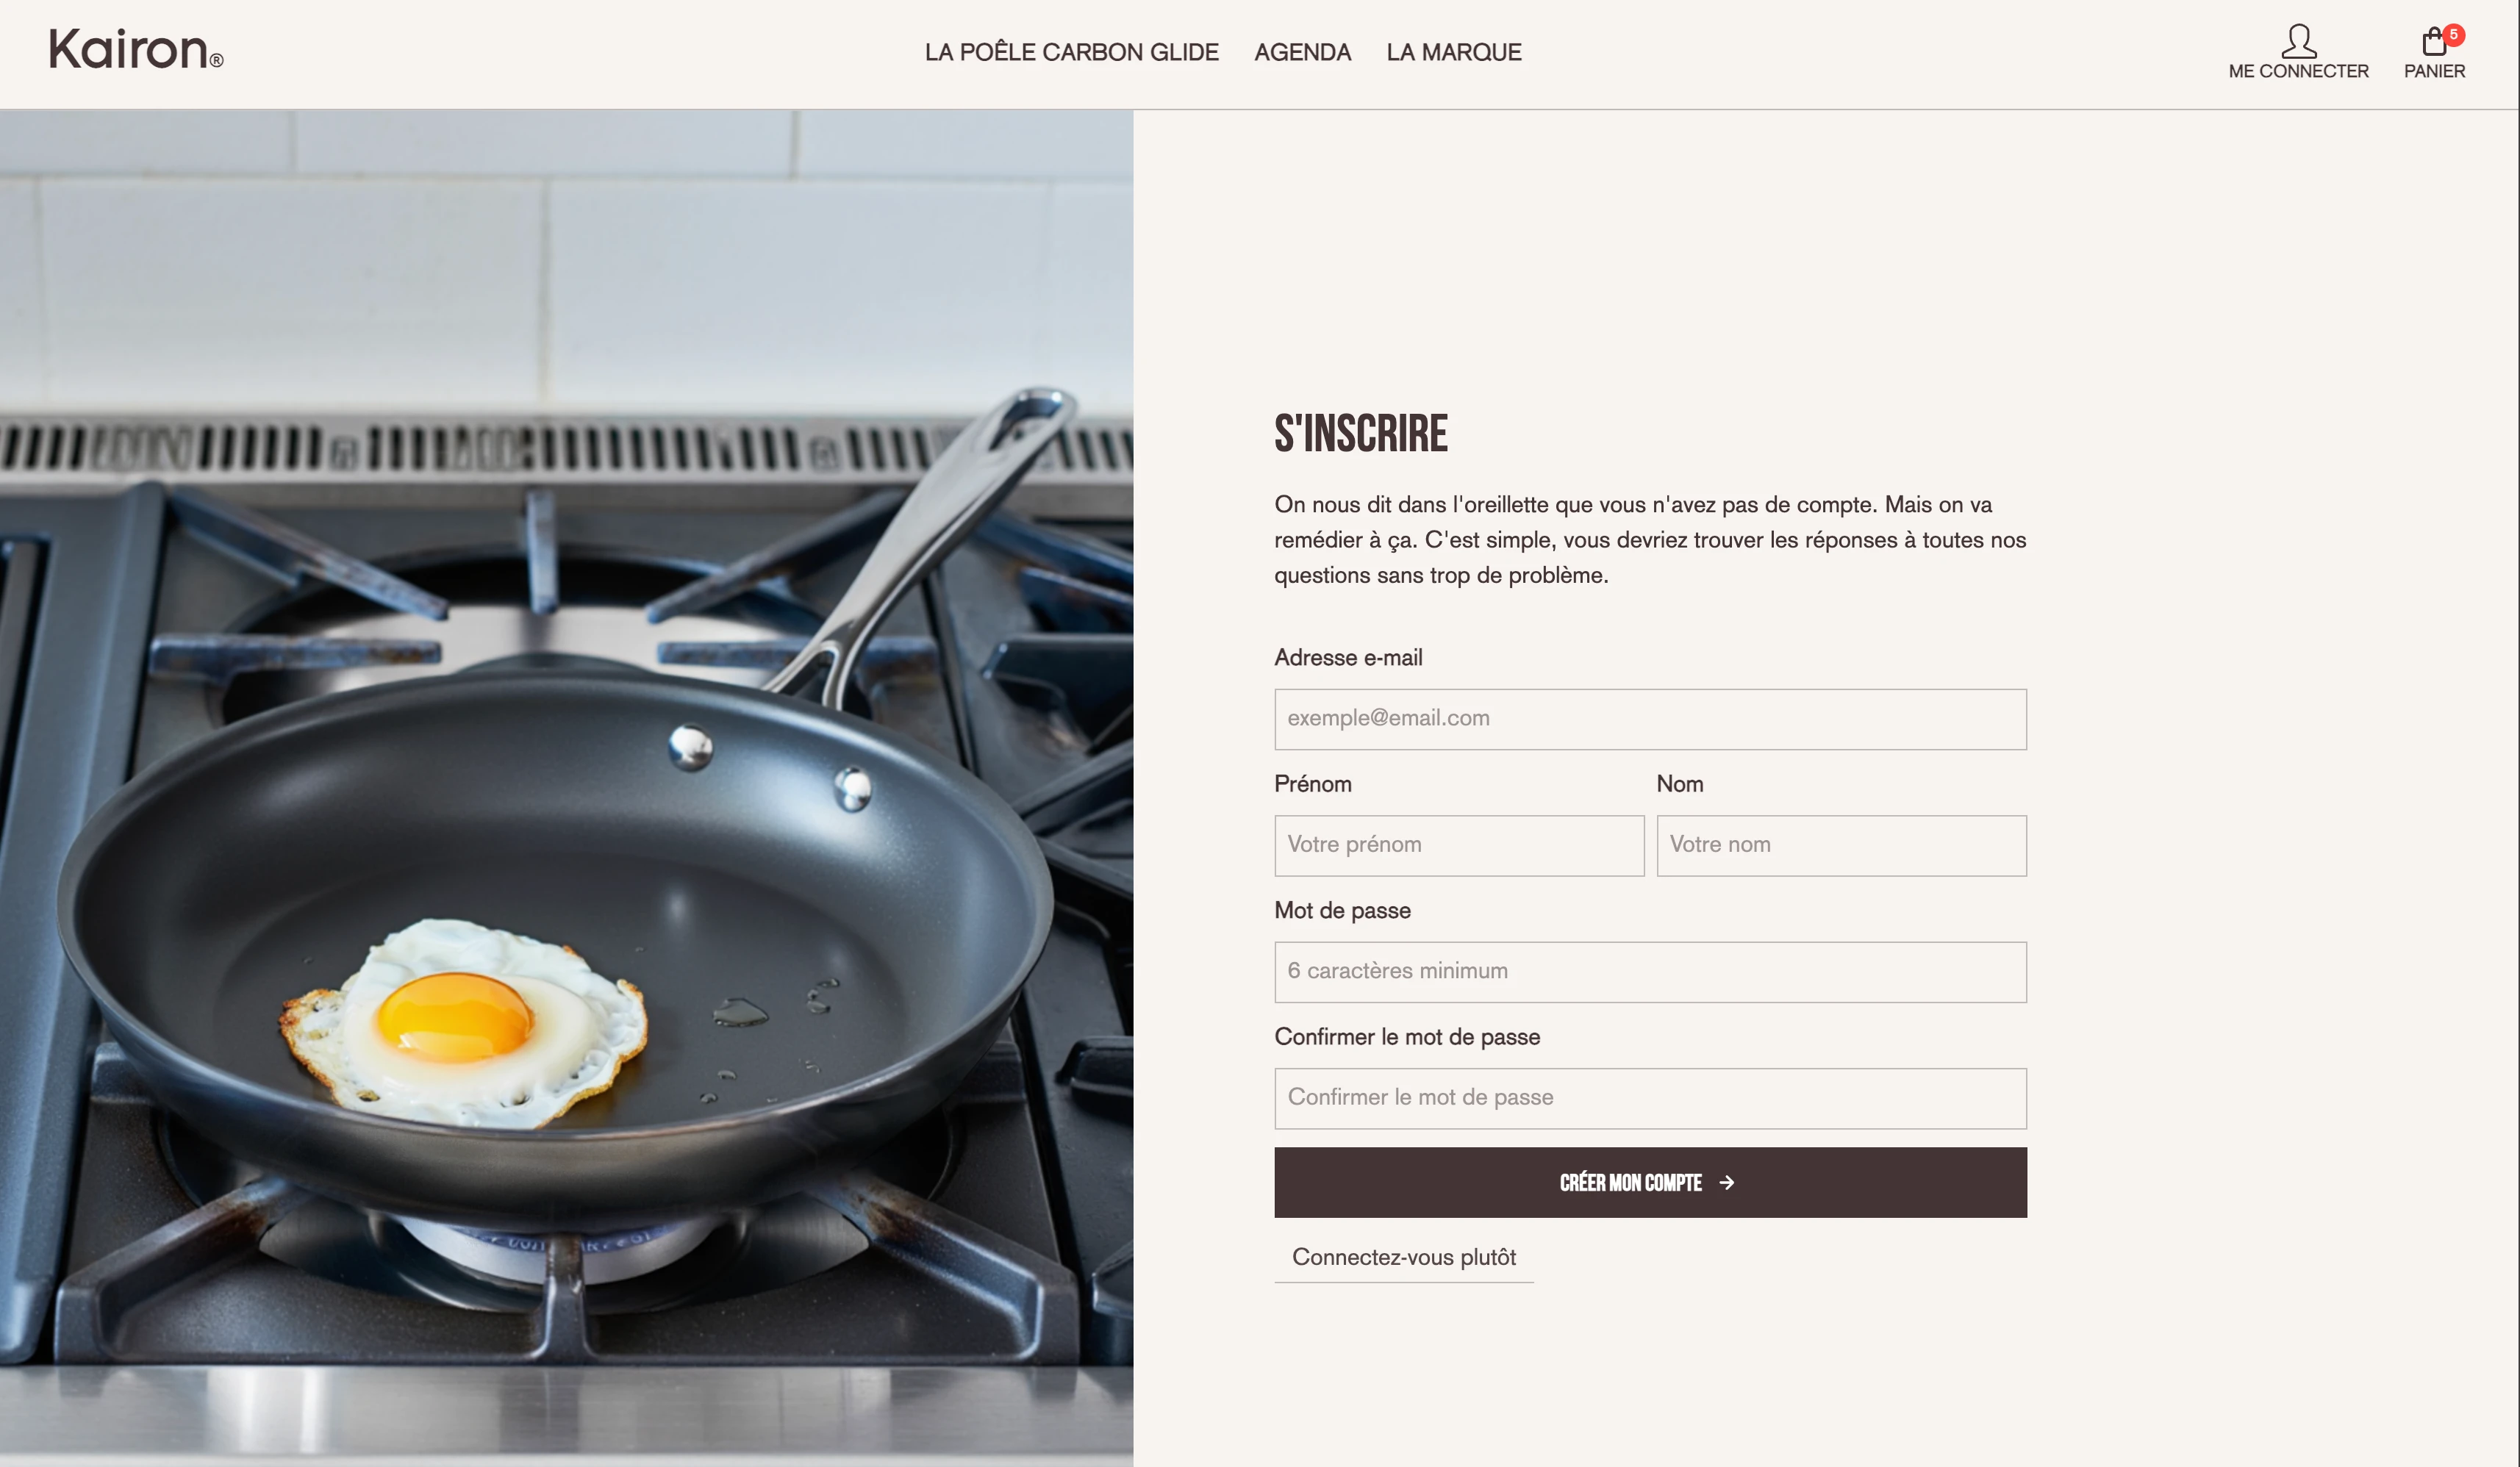Submit with the Créer mon compte button
Viewport: 2520px width, 1467px height.
[x=1650, y=1182]
